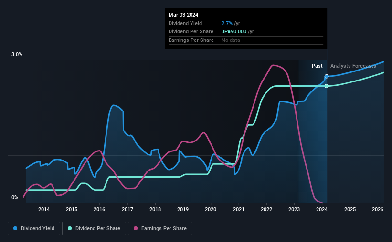Click the 0% y-axis label

pos(15,197)
